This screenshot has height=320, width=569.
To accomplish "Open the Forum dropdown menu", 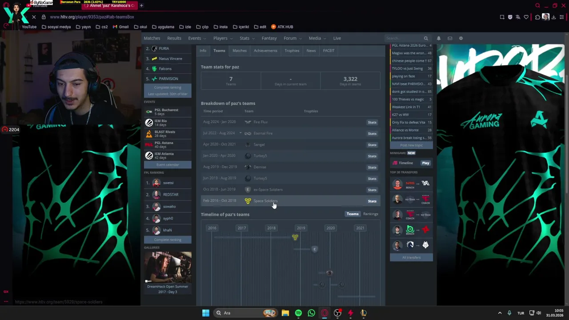I will [292, 38].
